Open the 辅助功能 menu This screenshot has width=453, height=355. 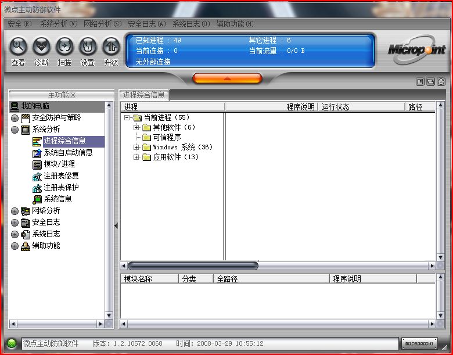coord(235,24)
